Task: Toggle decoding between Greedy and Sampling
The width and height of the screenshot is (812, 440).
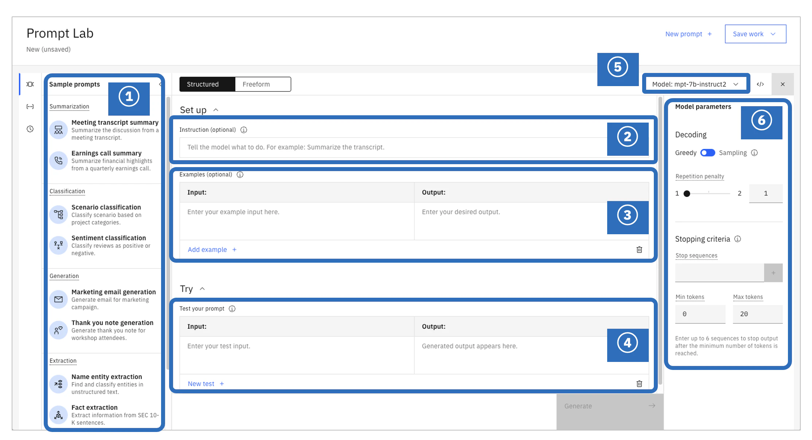Action: coord(708,153)
